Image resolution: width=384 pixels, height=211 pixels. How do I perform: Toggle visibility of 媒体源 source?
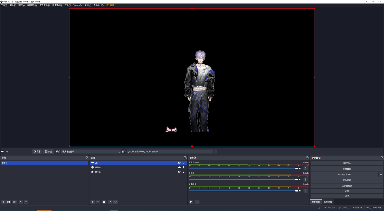(179, 172)
